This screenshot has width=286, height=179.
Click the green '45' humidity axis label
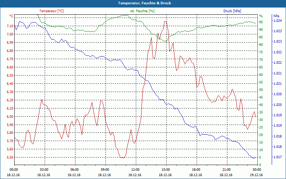(x=261, y=97)
